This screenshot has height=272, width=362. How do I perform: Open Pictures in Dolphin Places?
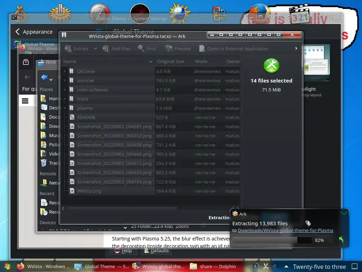click(49, 144)
